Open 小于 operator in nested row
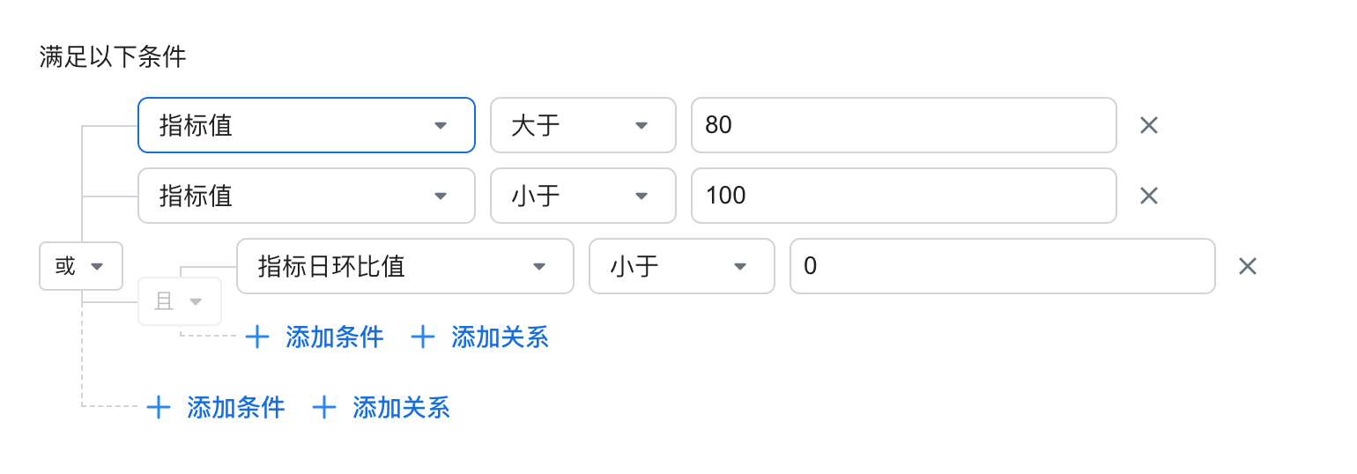Viewport: 1357px width, 474px height. tap(682, 266)
